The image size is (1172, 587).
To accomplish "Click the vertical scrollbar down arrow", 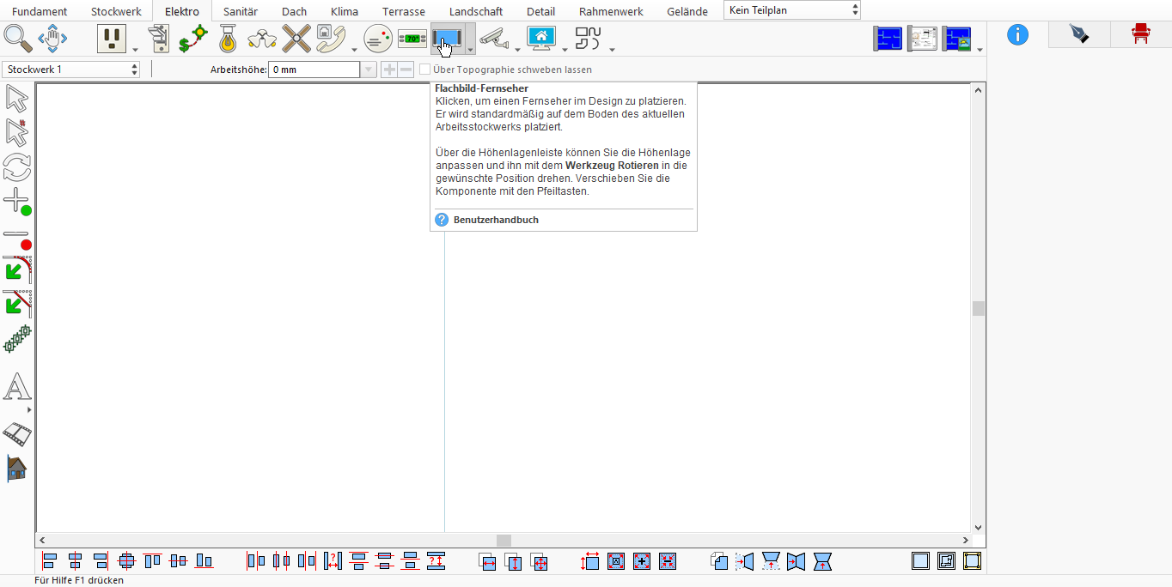I will point(979,527).
